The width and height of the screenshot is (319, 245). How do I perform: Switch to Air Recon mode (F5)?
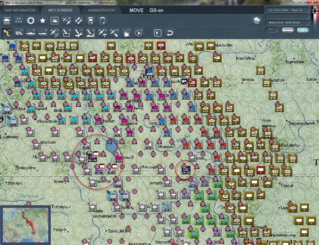point(55,33)
